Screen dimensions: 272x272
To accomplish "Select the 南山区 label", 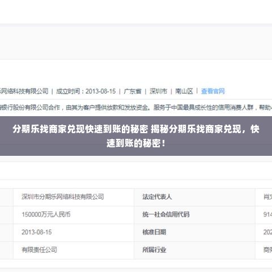I will [x=184, y=91].
